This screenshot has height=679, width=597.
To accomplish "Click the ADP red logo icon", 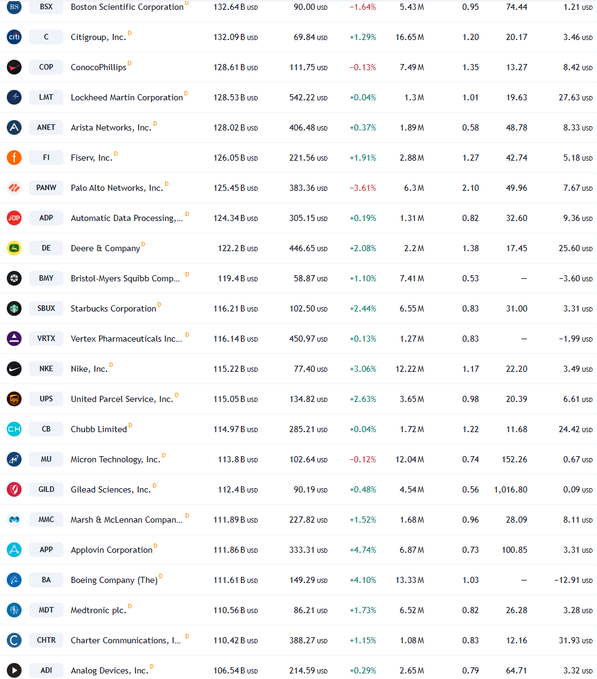I will [14, 218].
